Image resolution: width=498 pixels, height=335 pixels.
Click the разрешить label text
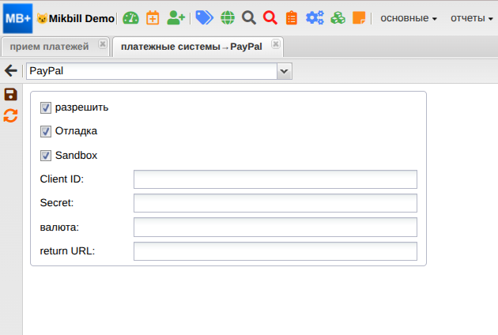pyautogui.click(x=81, y=107)
